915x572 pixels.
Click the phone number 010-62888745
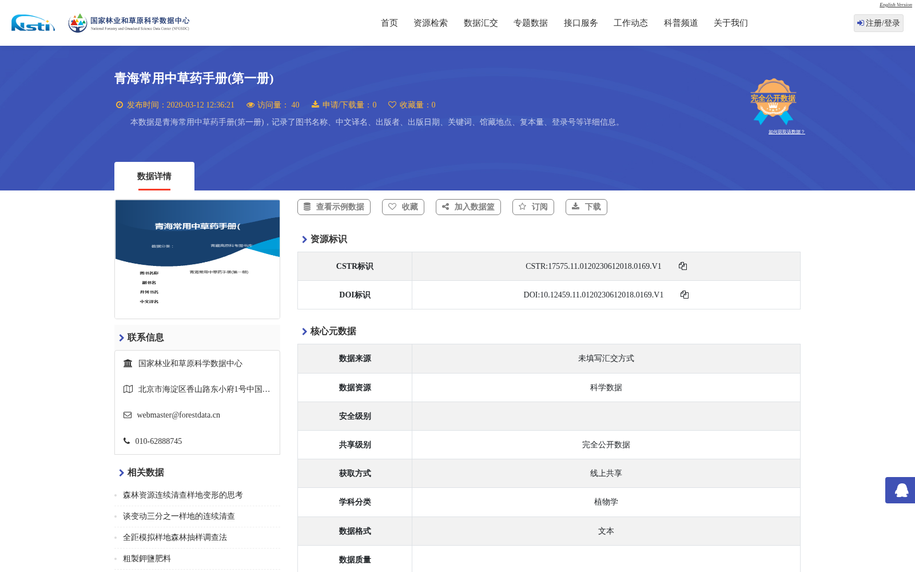(158, 441)
